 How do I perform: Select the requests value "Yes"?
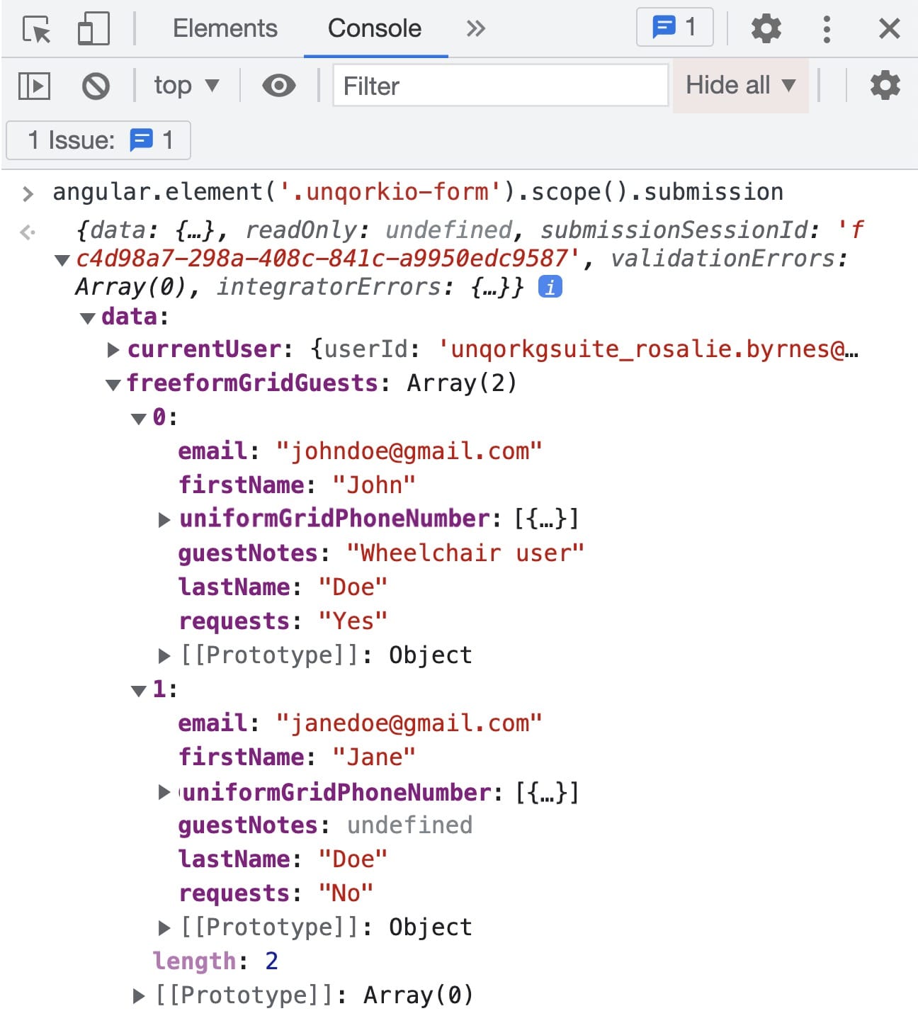tap(353, 621)
